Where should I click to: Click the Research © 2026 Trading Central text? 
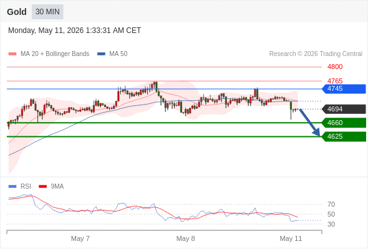click(316, 54)
